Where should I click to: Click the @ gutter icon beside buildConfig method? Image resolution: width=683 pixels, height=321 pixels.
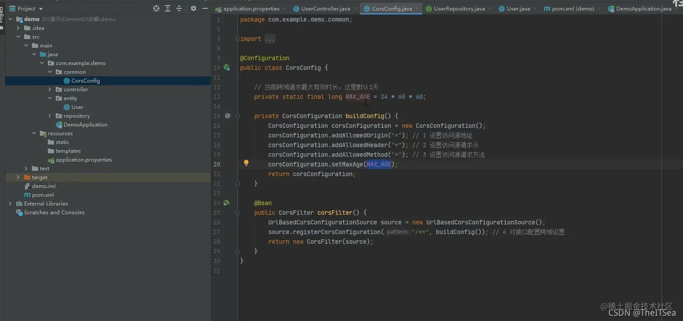pyautogui.click(x=228, y=116)
